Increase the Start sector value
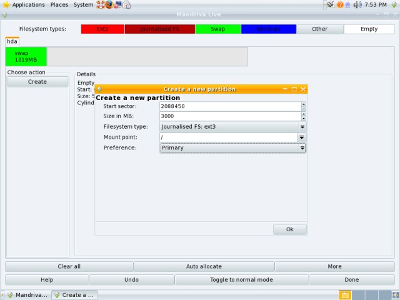 pos(304,104)
